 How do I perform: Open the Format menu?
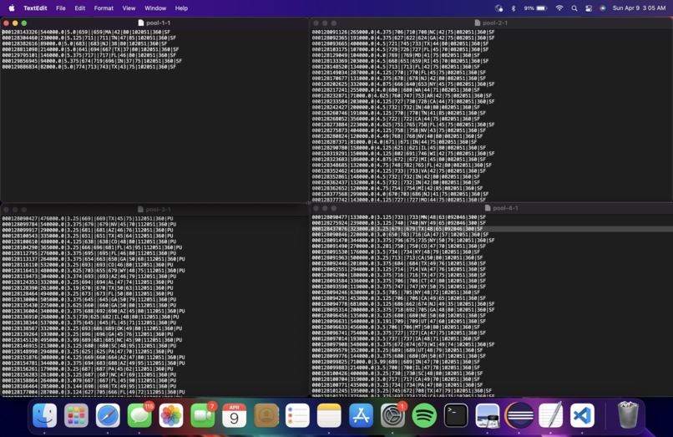[104, 8]
